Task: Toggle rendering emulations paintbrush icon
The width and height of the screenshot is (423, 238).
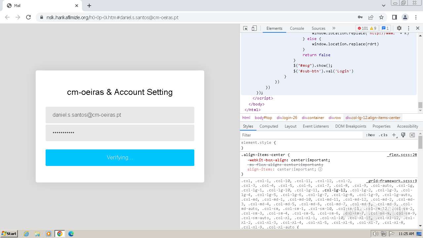Action: [403, 135]
